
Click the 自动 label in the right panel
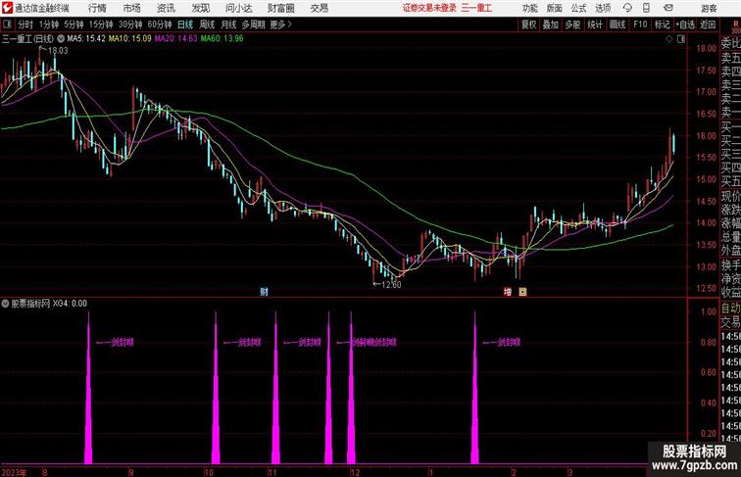coord(730,309)
